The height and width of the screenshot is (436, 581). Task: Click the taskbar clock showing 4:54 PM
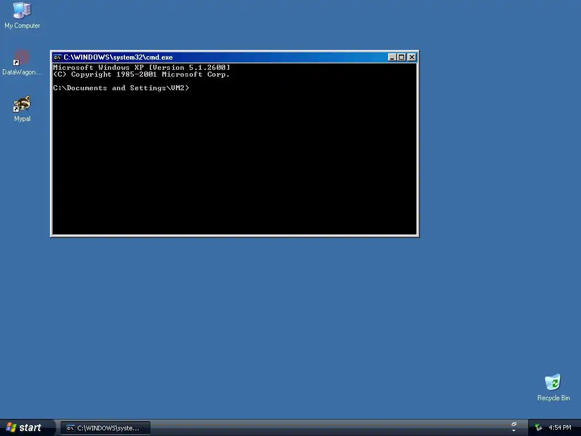point(560,428)
